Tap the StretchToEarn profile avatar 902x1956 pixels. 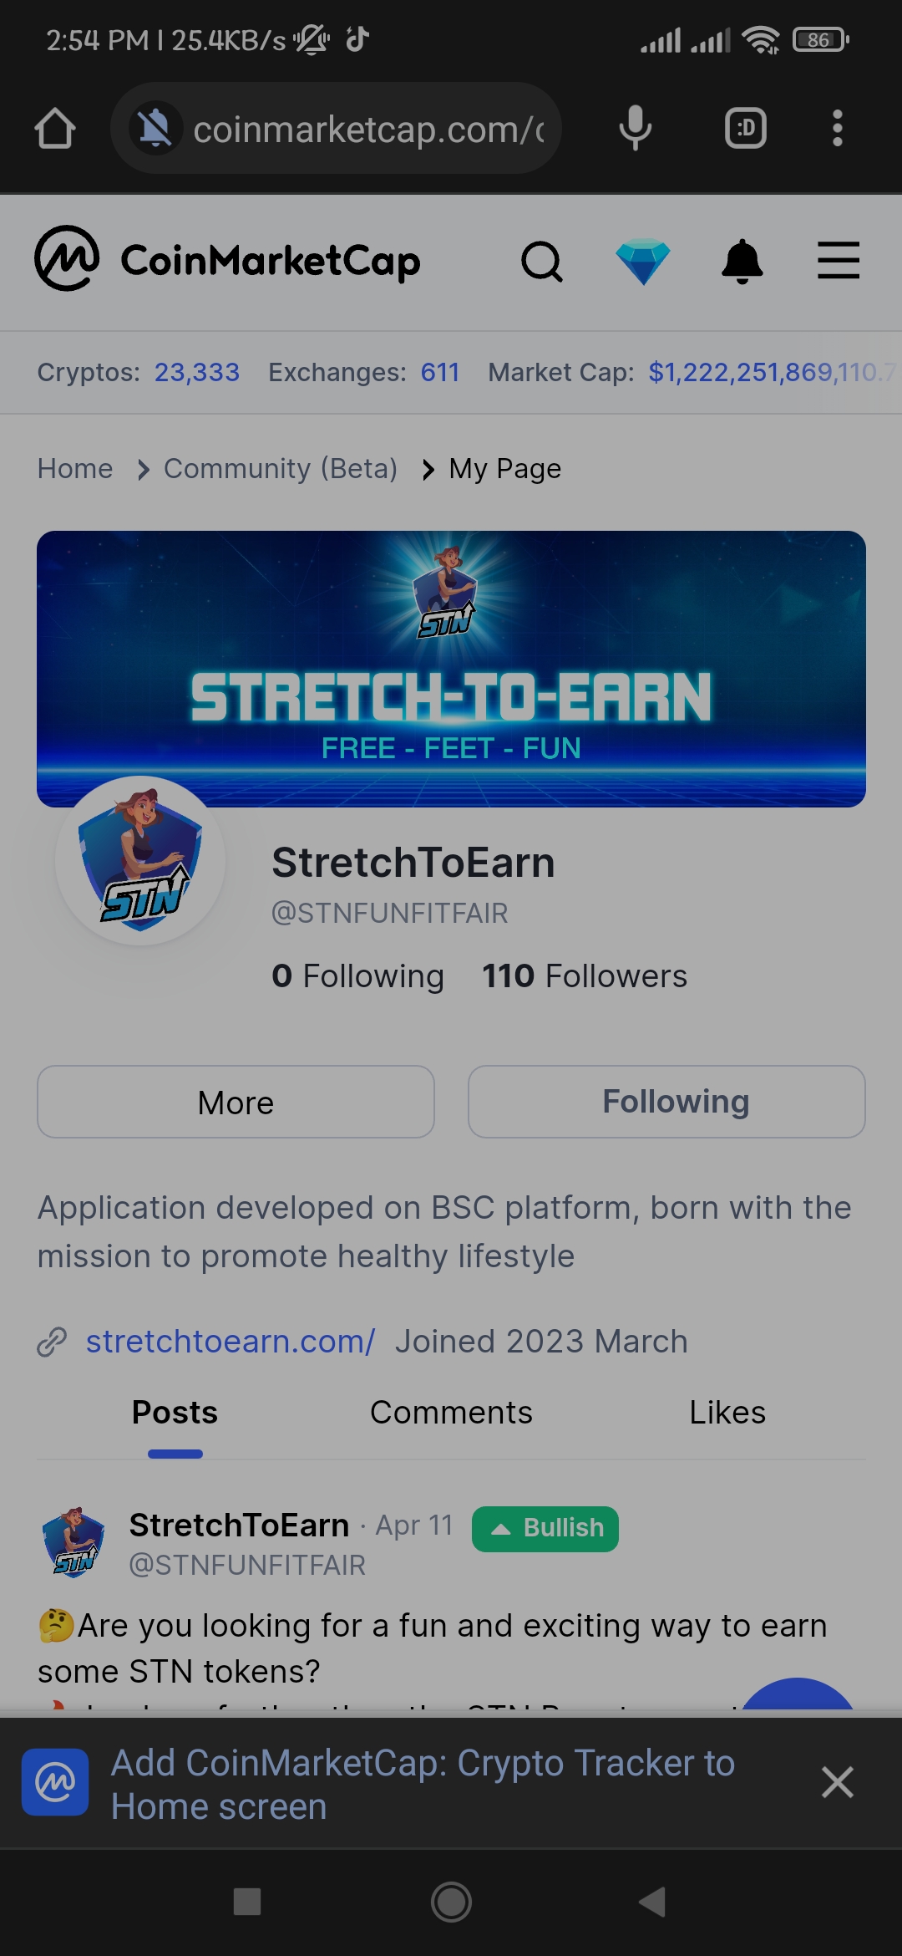point(140,861)
